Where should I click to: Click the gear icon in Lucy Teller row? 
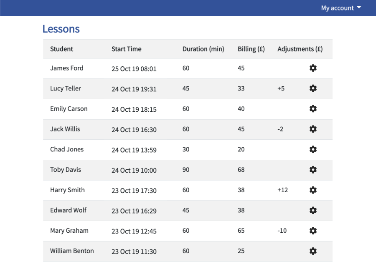[x=313, y=88]
